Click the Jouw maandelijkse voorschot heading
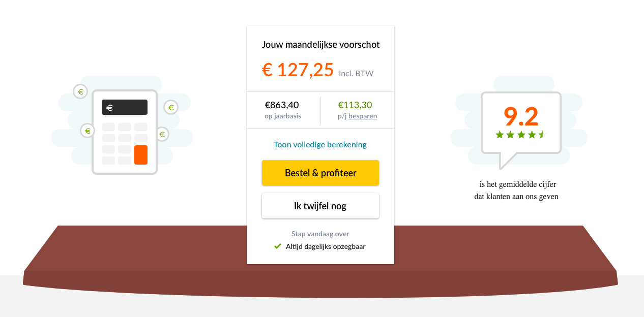The image size is (644, 317). (x=321, y=45)
